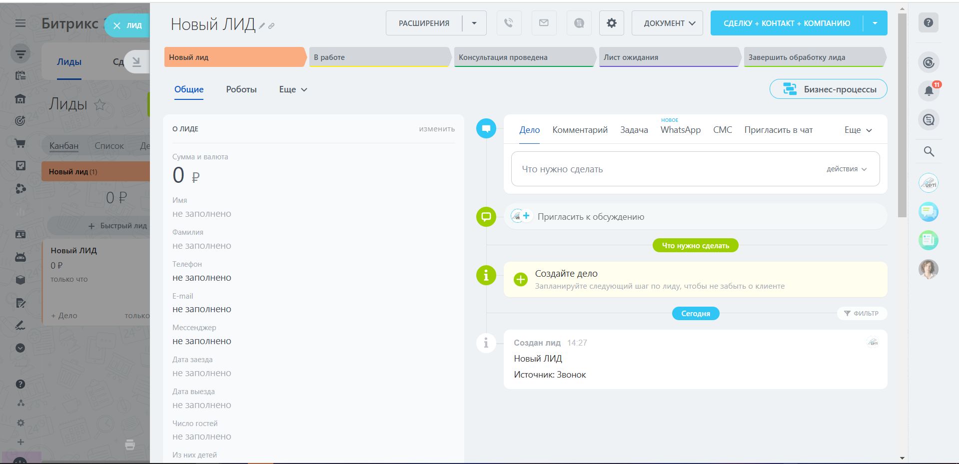Select the Комментарий timeline tab
959x464 pixels.
580,130
